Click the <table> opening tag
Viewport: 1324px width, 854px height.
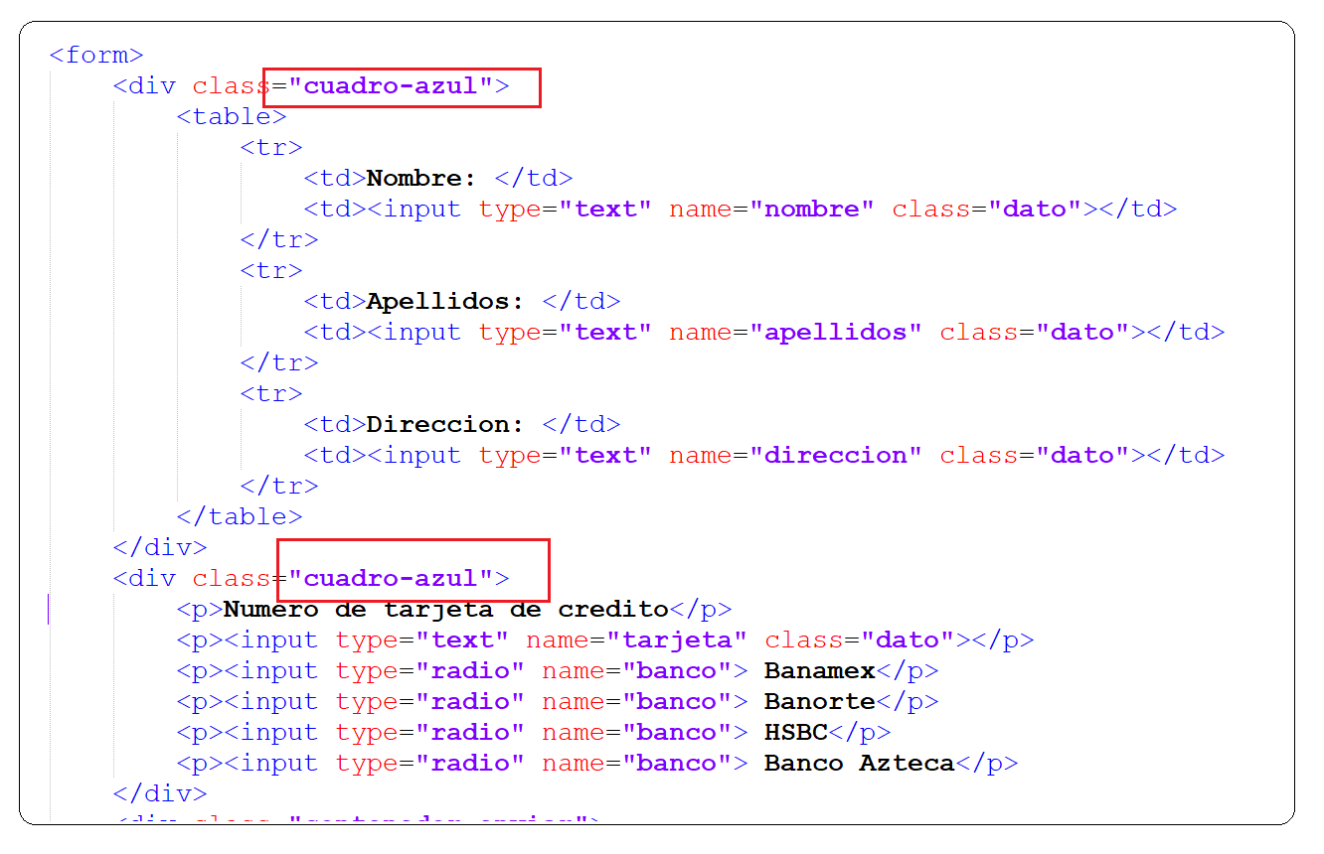pos(230,116)
